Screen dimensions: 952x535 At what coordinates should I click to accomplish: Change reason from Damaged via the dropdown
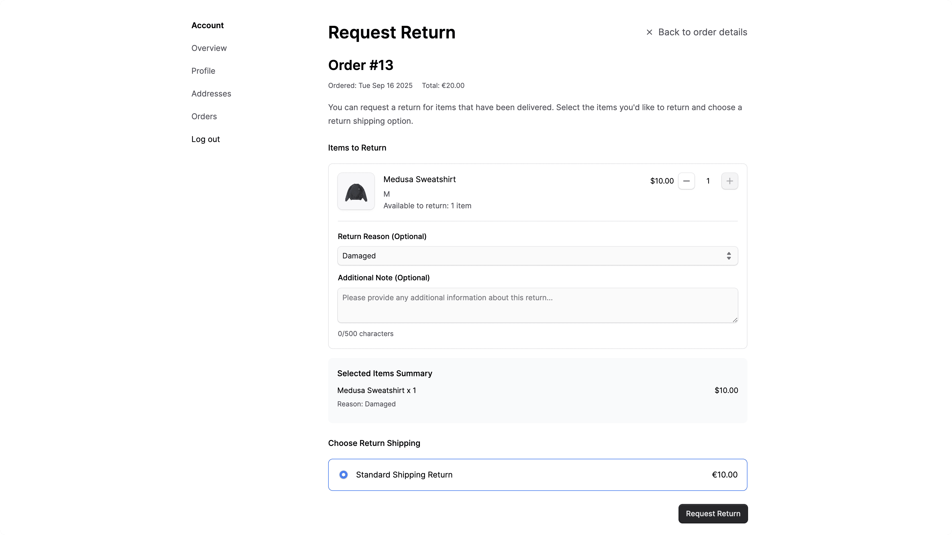point(537,256)
